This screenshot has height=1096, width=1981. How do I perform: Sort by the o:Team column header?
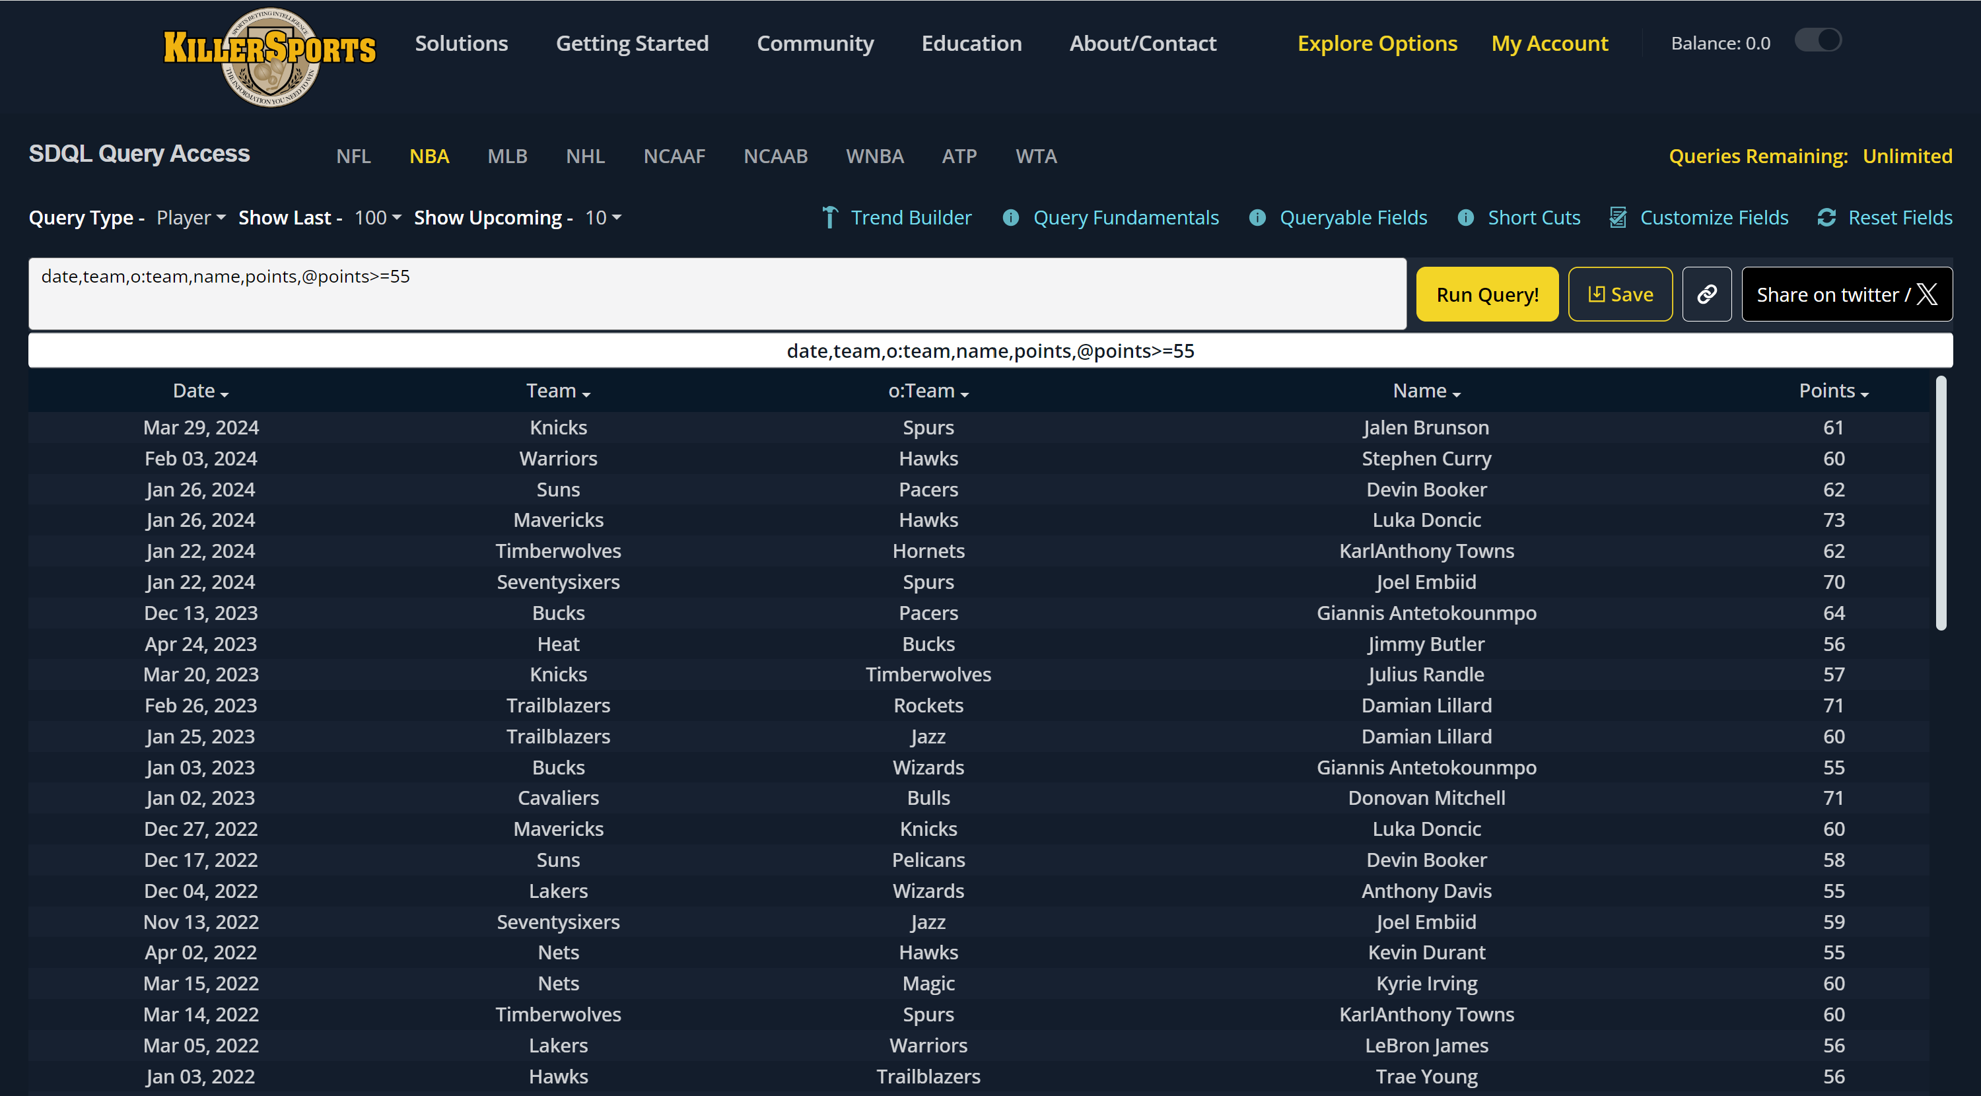928,391
